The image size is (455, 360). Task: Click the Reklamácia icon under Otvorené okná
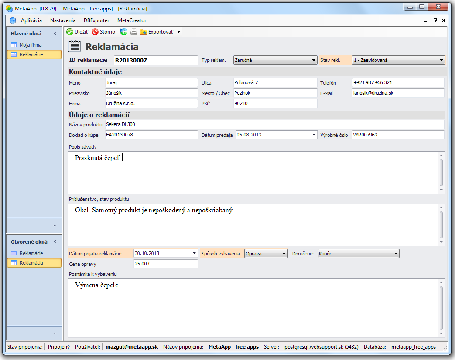click(14, 263)
